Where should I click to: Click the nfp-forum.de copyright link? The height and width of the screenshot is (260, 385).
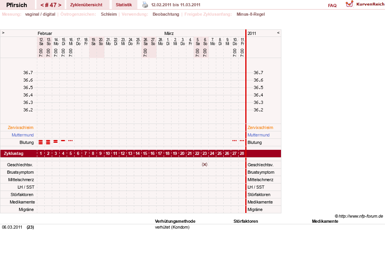[359, 216]
